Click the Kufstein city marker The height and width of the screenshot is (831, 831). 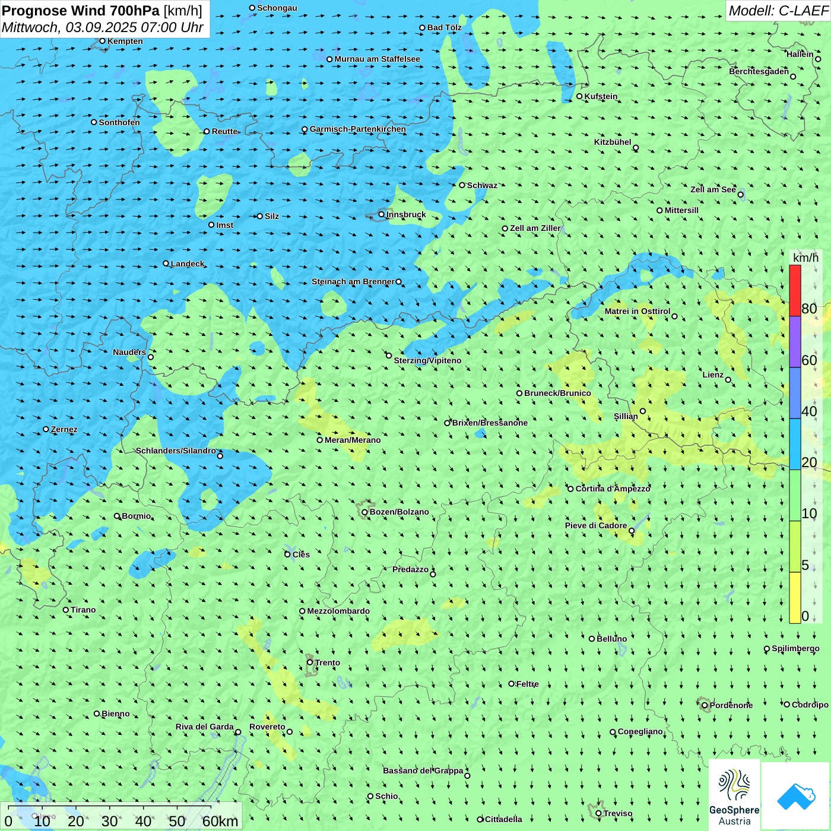coord(580,96)
